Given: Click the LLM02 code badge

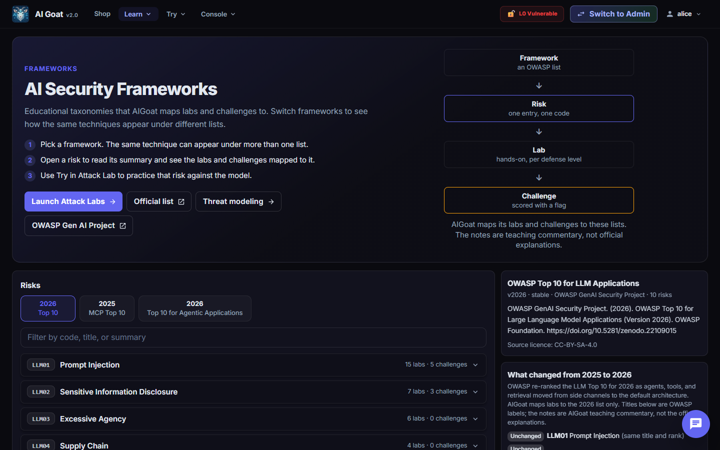Looking at the screenshot, I should click(41, 392).
